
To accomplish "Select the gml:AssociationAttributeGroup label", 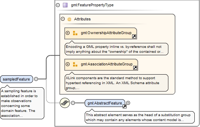I will [x=107, y=64].
